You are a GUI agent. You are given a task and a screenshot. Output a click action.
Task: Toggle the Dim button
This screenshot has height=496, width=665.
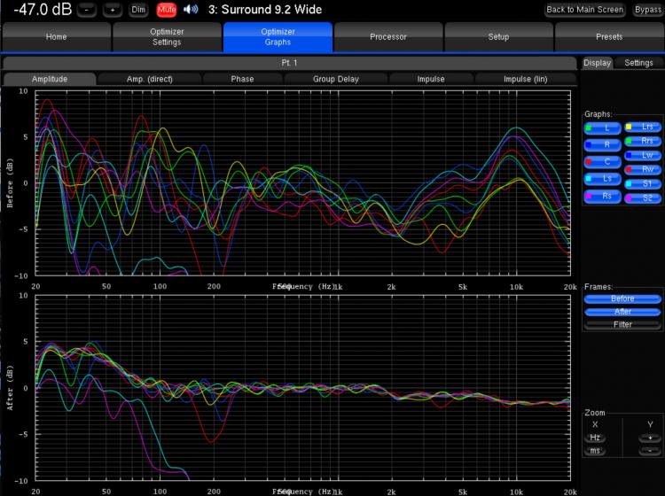pyautogui.click(x=138, y=10)
